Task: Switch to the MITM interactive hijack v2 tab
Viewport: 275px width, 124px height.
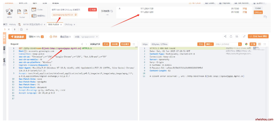Action: pos(33,24)
